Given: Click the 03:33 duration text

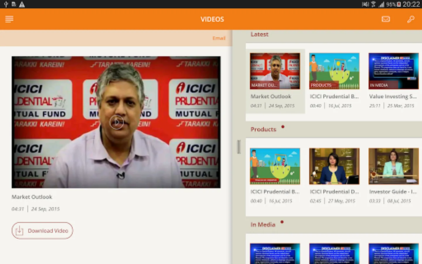Looking at the screenshot, I should 375,201.
